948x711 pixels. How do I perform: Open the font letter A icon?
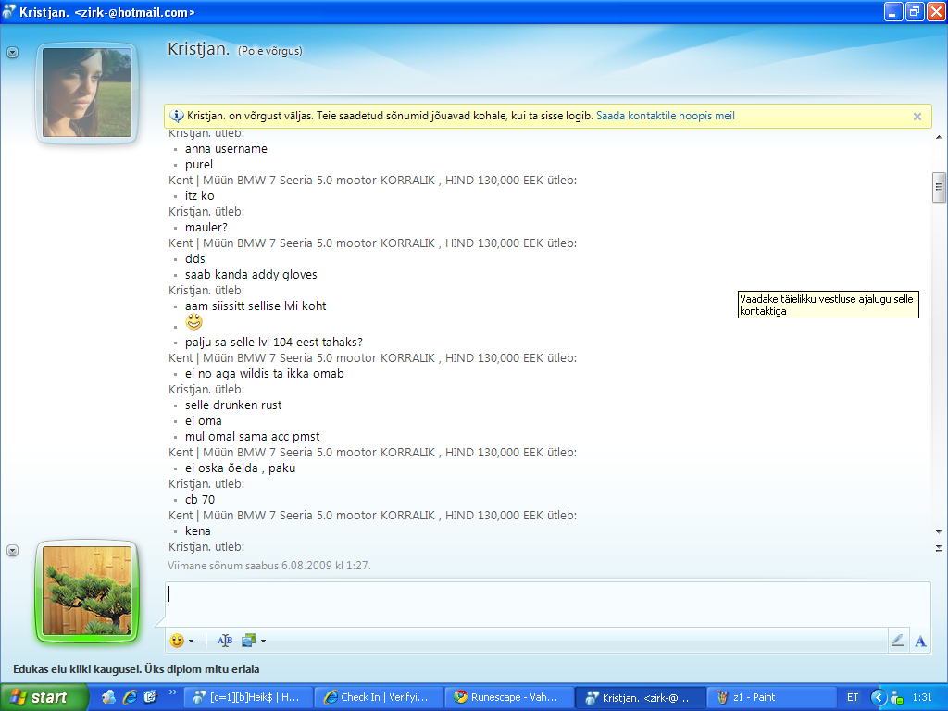pos(920,641)
